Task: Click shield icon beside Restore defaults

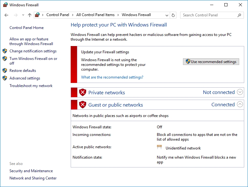Action: click(x=5, y=71)
